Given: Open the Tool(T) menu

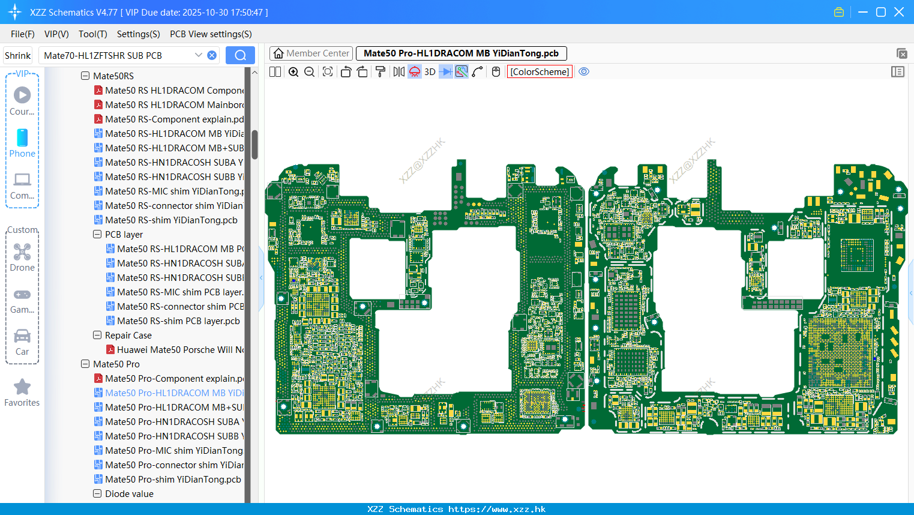Looking at the screenshot, I should [93, 34].
